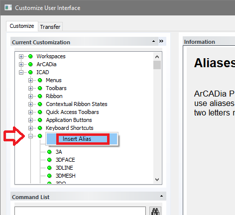235x215 pixels.
Task: Select the 3DFACE alias entry
Action: (65, 160)
